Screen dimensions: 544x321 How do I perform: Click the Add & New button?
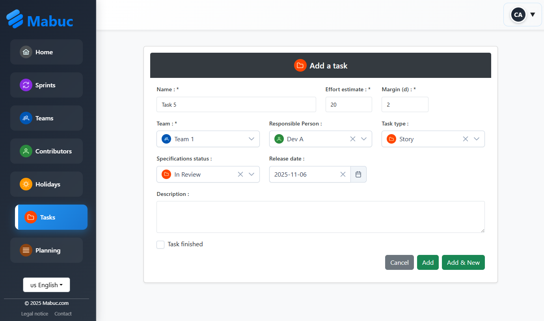pos(463,262)
